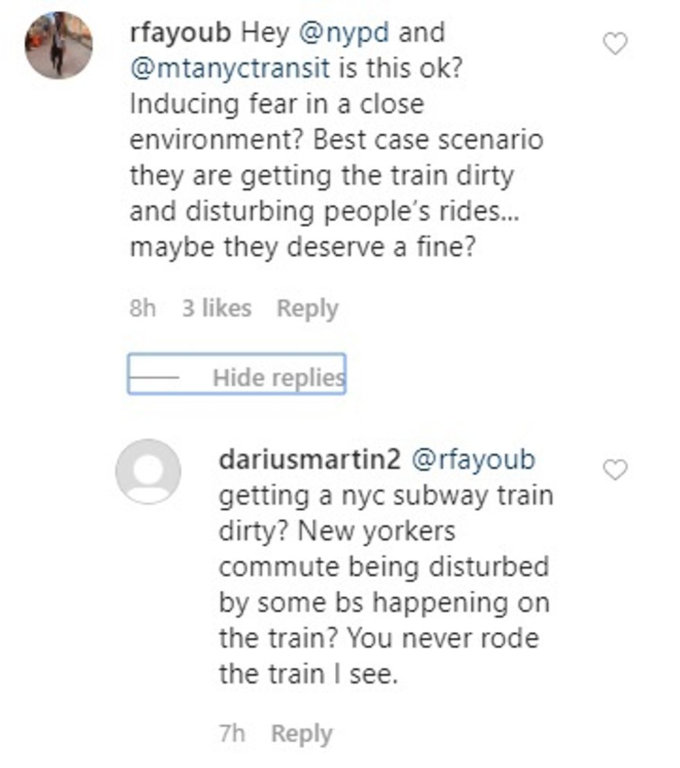This screenshot has width=680, height=768.
Task: Open dariusmartin2's default avatar
Action: click(148, 471)
